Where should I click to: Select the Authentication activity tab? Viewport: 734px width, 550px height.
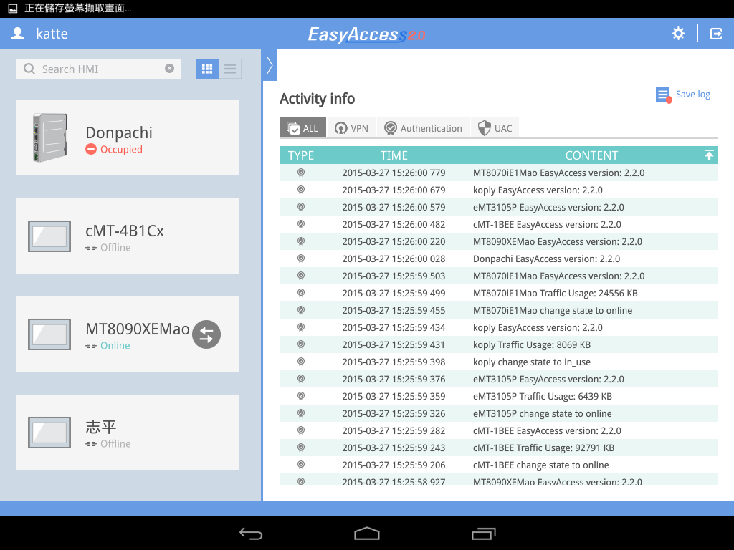tap(423, 127)
